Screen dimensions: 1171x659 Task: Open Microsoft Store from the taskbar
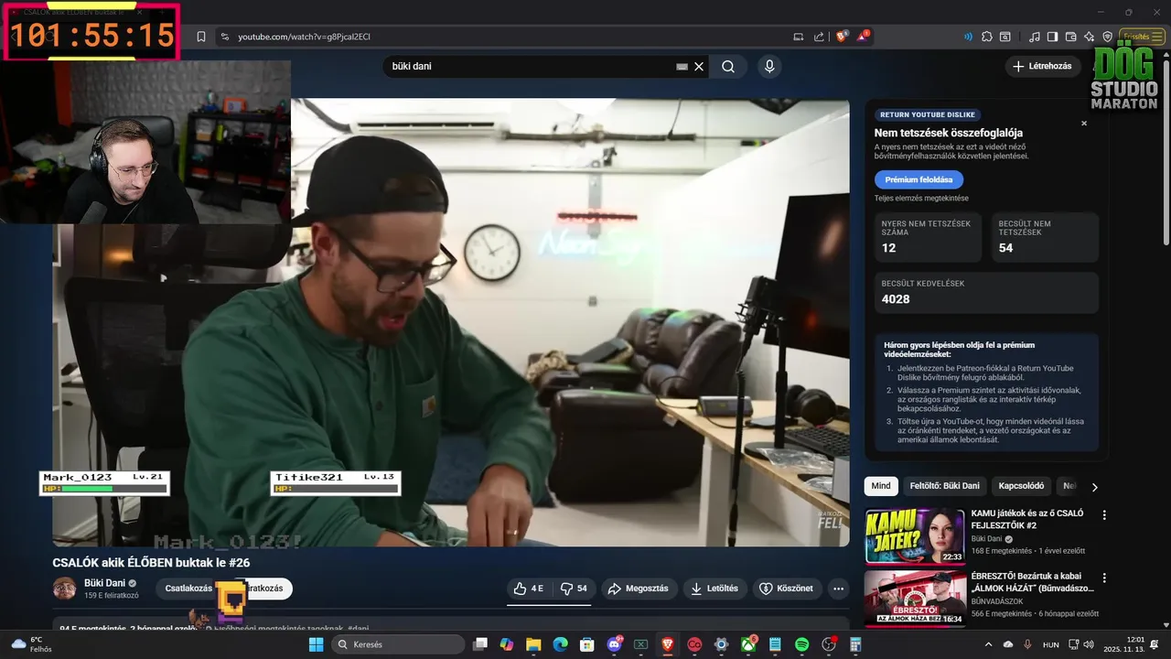587,644
